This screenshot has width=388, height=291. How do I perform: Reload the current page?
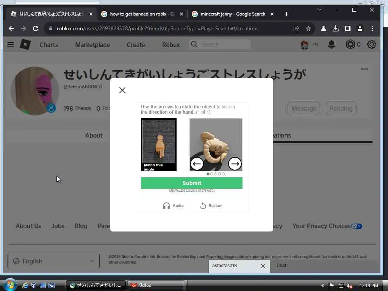(36, 28)
